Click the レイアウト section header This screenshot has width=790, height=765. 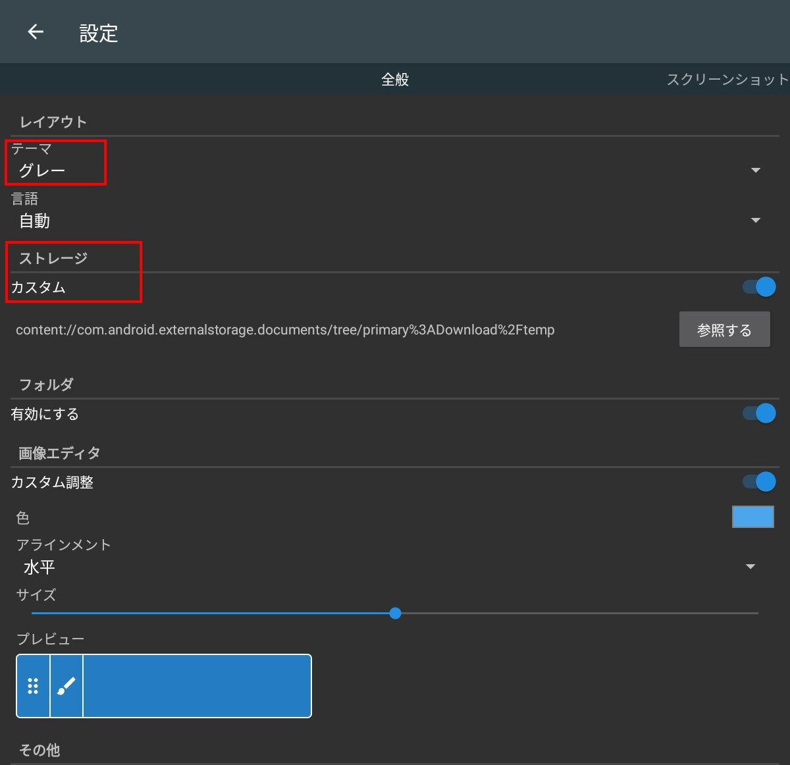(x=53, y=122)
